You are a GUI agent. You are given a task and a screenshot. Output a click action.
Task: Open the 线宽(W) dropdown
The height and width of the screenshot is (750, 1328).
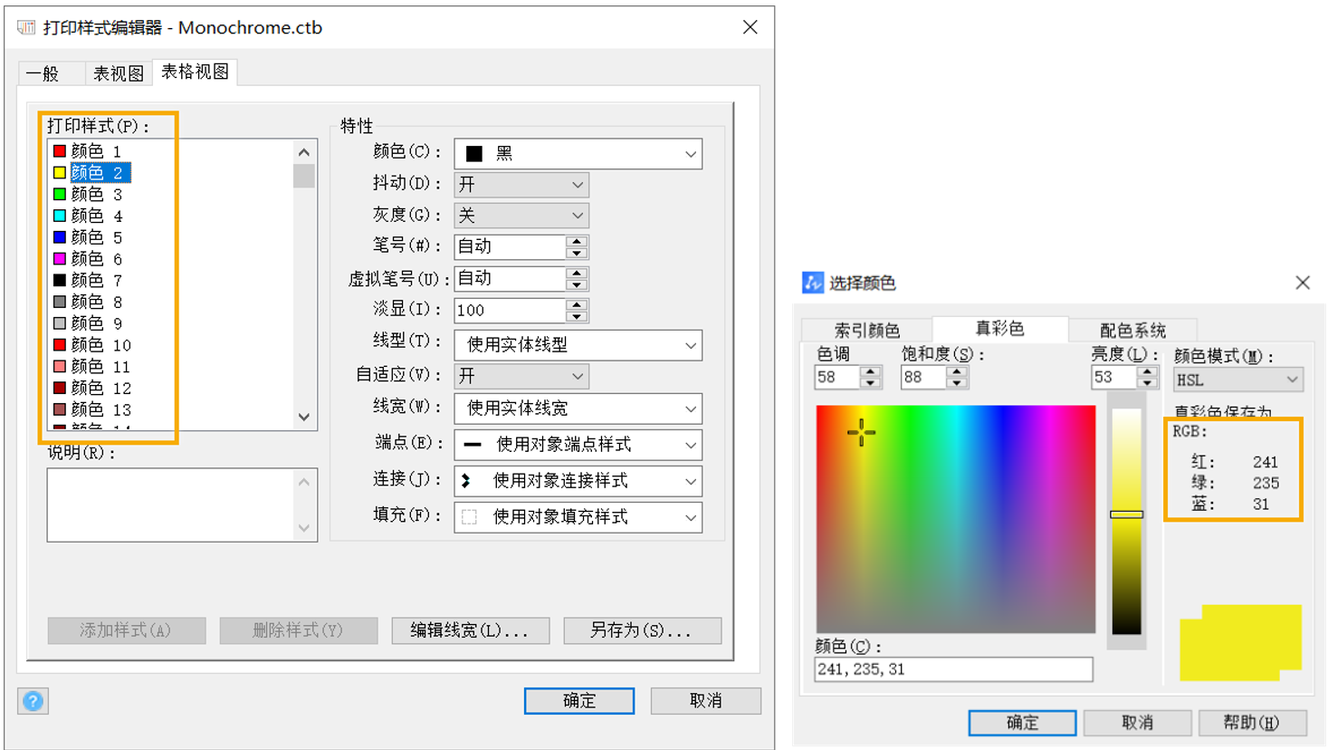(x=578, y=409)
